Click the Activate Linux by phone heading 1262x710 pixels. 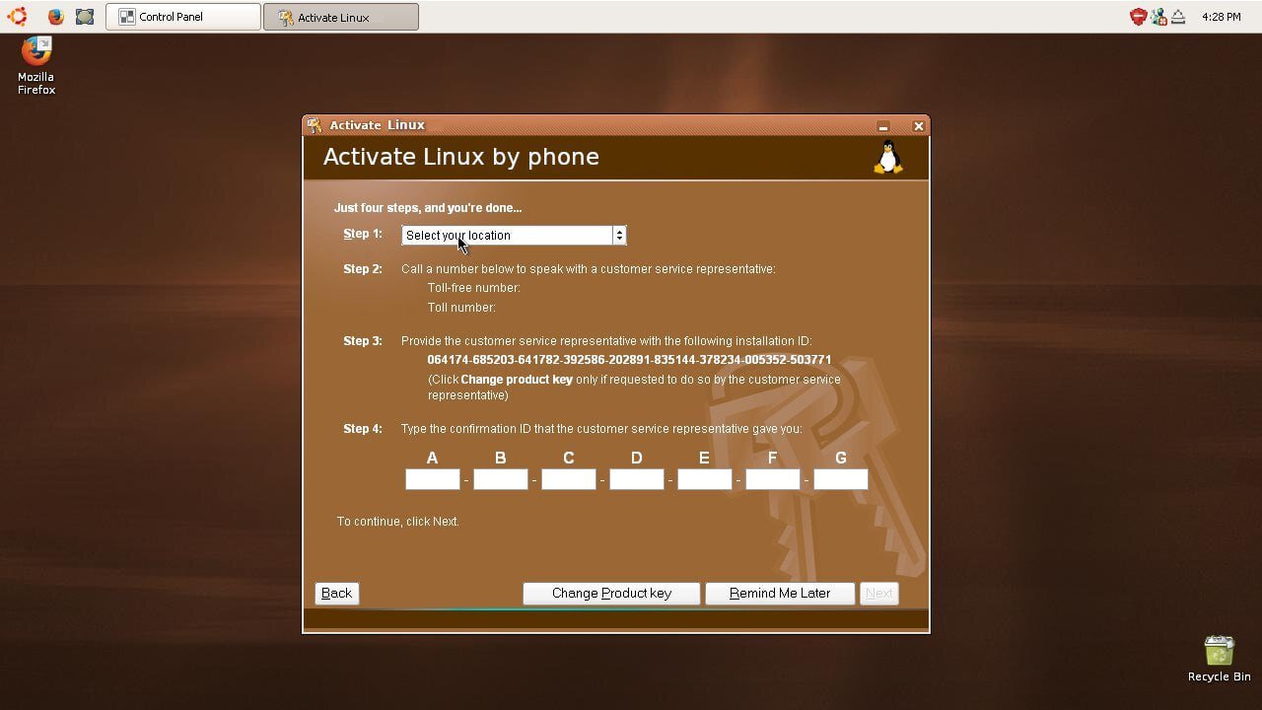(461, 157)
